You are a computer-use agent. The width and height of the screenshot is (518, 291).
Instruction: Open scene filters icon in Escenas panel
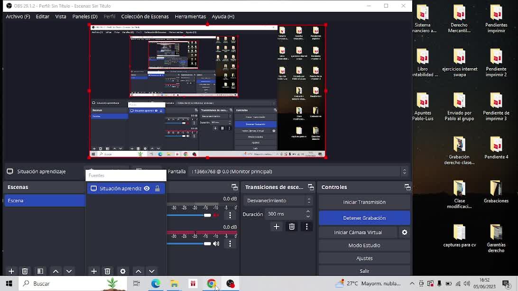point(40,271)
